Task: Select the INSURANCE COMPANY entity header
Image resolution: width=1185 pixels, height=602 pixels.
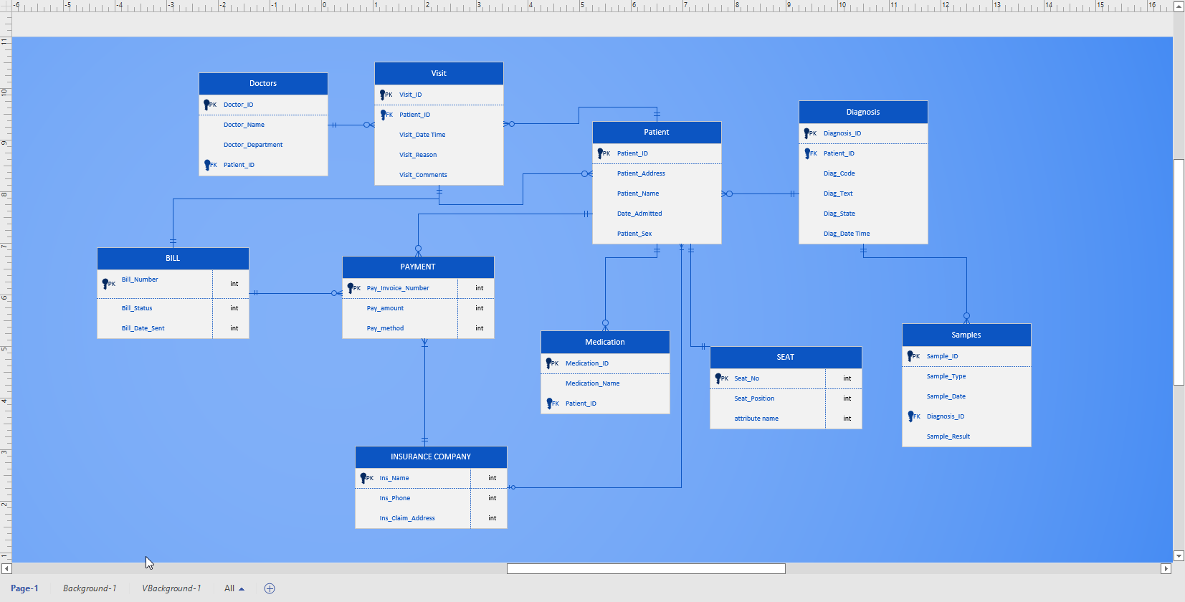Action: [431, 457]
